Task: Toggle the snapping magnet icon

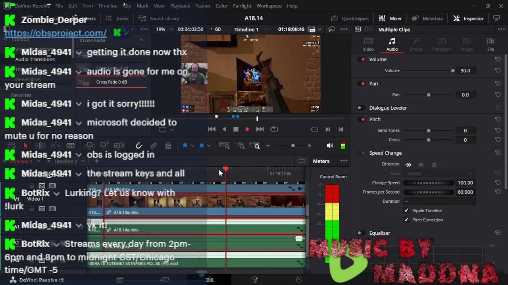Action: click(139, 146)
